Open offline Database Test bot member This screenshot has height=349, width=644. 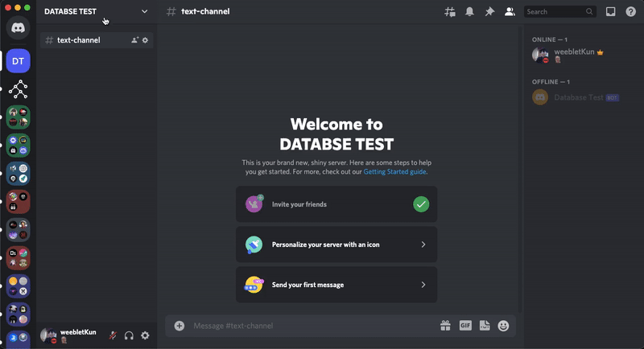coord(583,97)
